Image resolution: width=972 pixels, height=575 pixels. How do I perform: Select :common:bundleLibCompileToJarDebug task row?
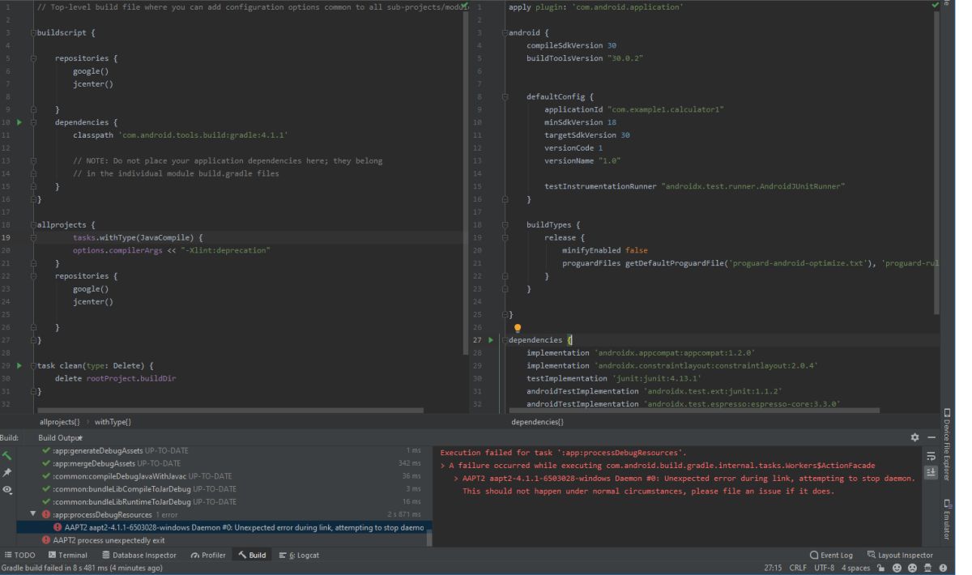[x=224, y=489]
